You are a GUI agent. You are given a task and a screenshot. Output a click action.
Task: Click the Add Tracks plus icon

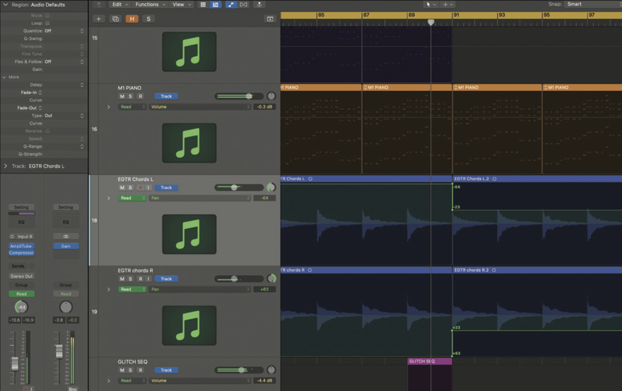tap(98, 19)
